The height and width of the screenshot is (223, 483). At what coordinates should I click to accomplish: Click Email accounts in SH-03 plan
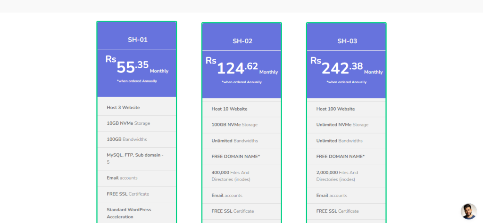coord(332,195)
